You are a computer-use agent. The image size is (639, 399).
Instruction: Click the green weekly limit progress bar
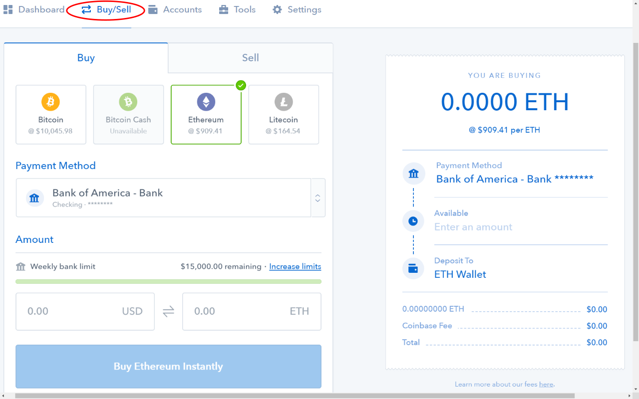[x=168, y=281]
